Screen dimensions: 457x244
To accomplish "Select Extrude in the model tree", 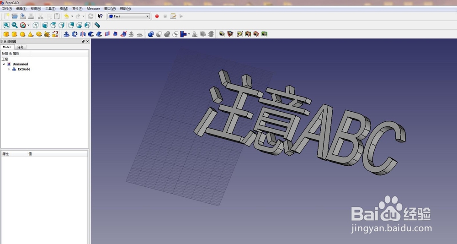I will click(x=24, y=69).
